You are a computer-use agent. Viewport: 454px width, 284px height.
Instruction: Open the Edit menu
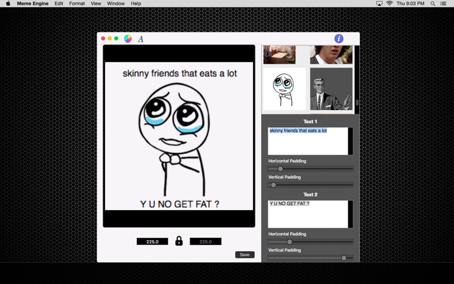click(59, 3)
